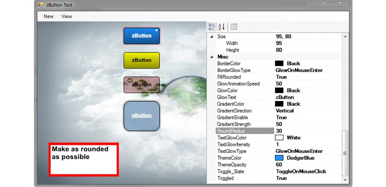
Task: Click the yellow zButton
Action: click(142, 60)
